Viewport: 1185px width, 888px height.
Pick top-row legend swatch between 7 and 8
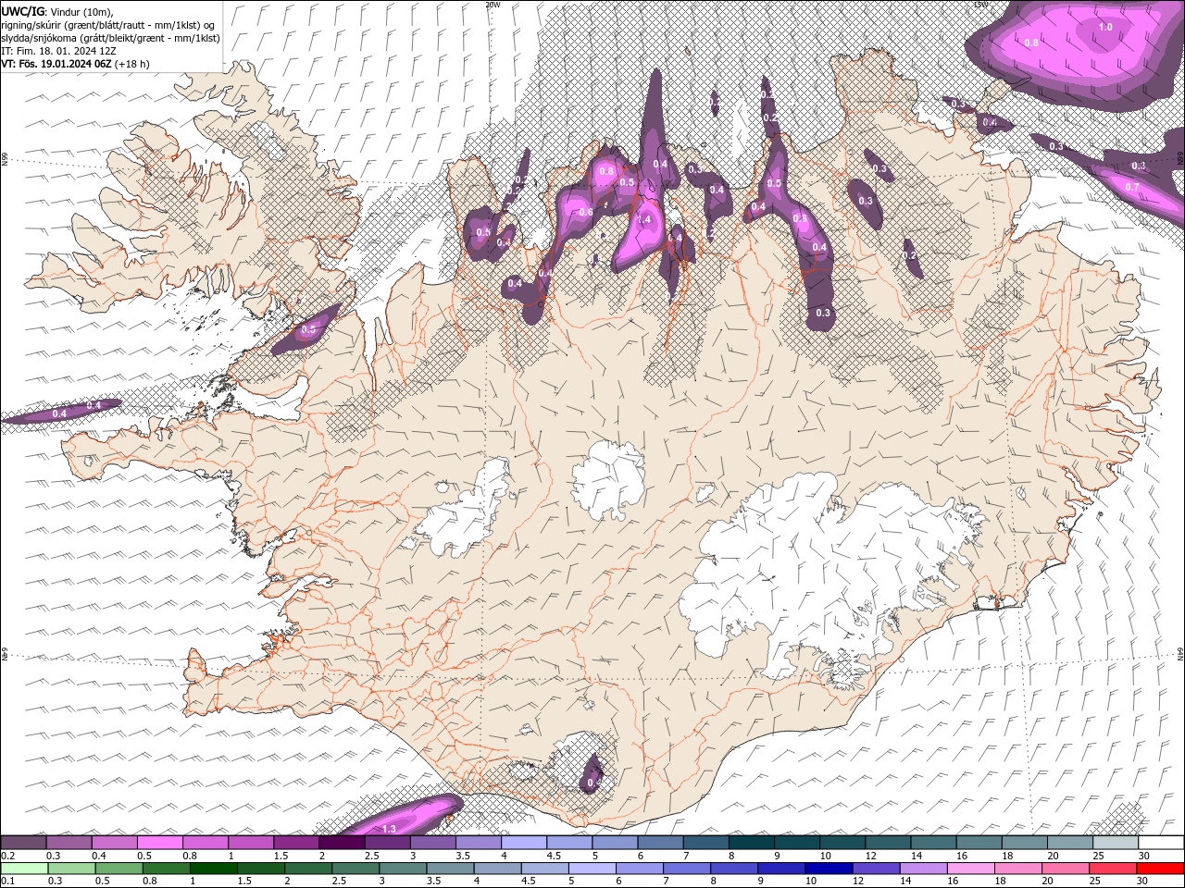pyautogui.click(x=705, y=843)
